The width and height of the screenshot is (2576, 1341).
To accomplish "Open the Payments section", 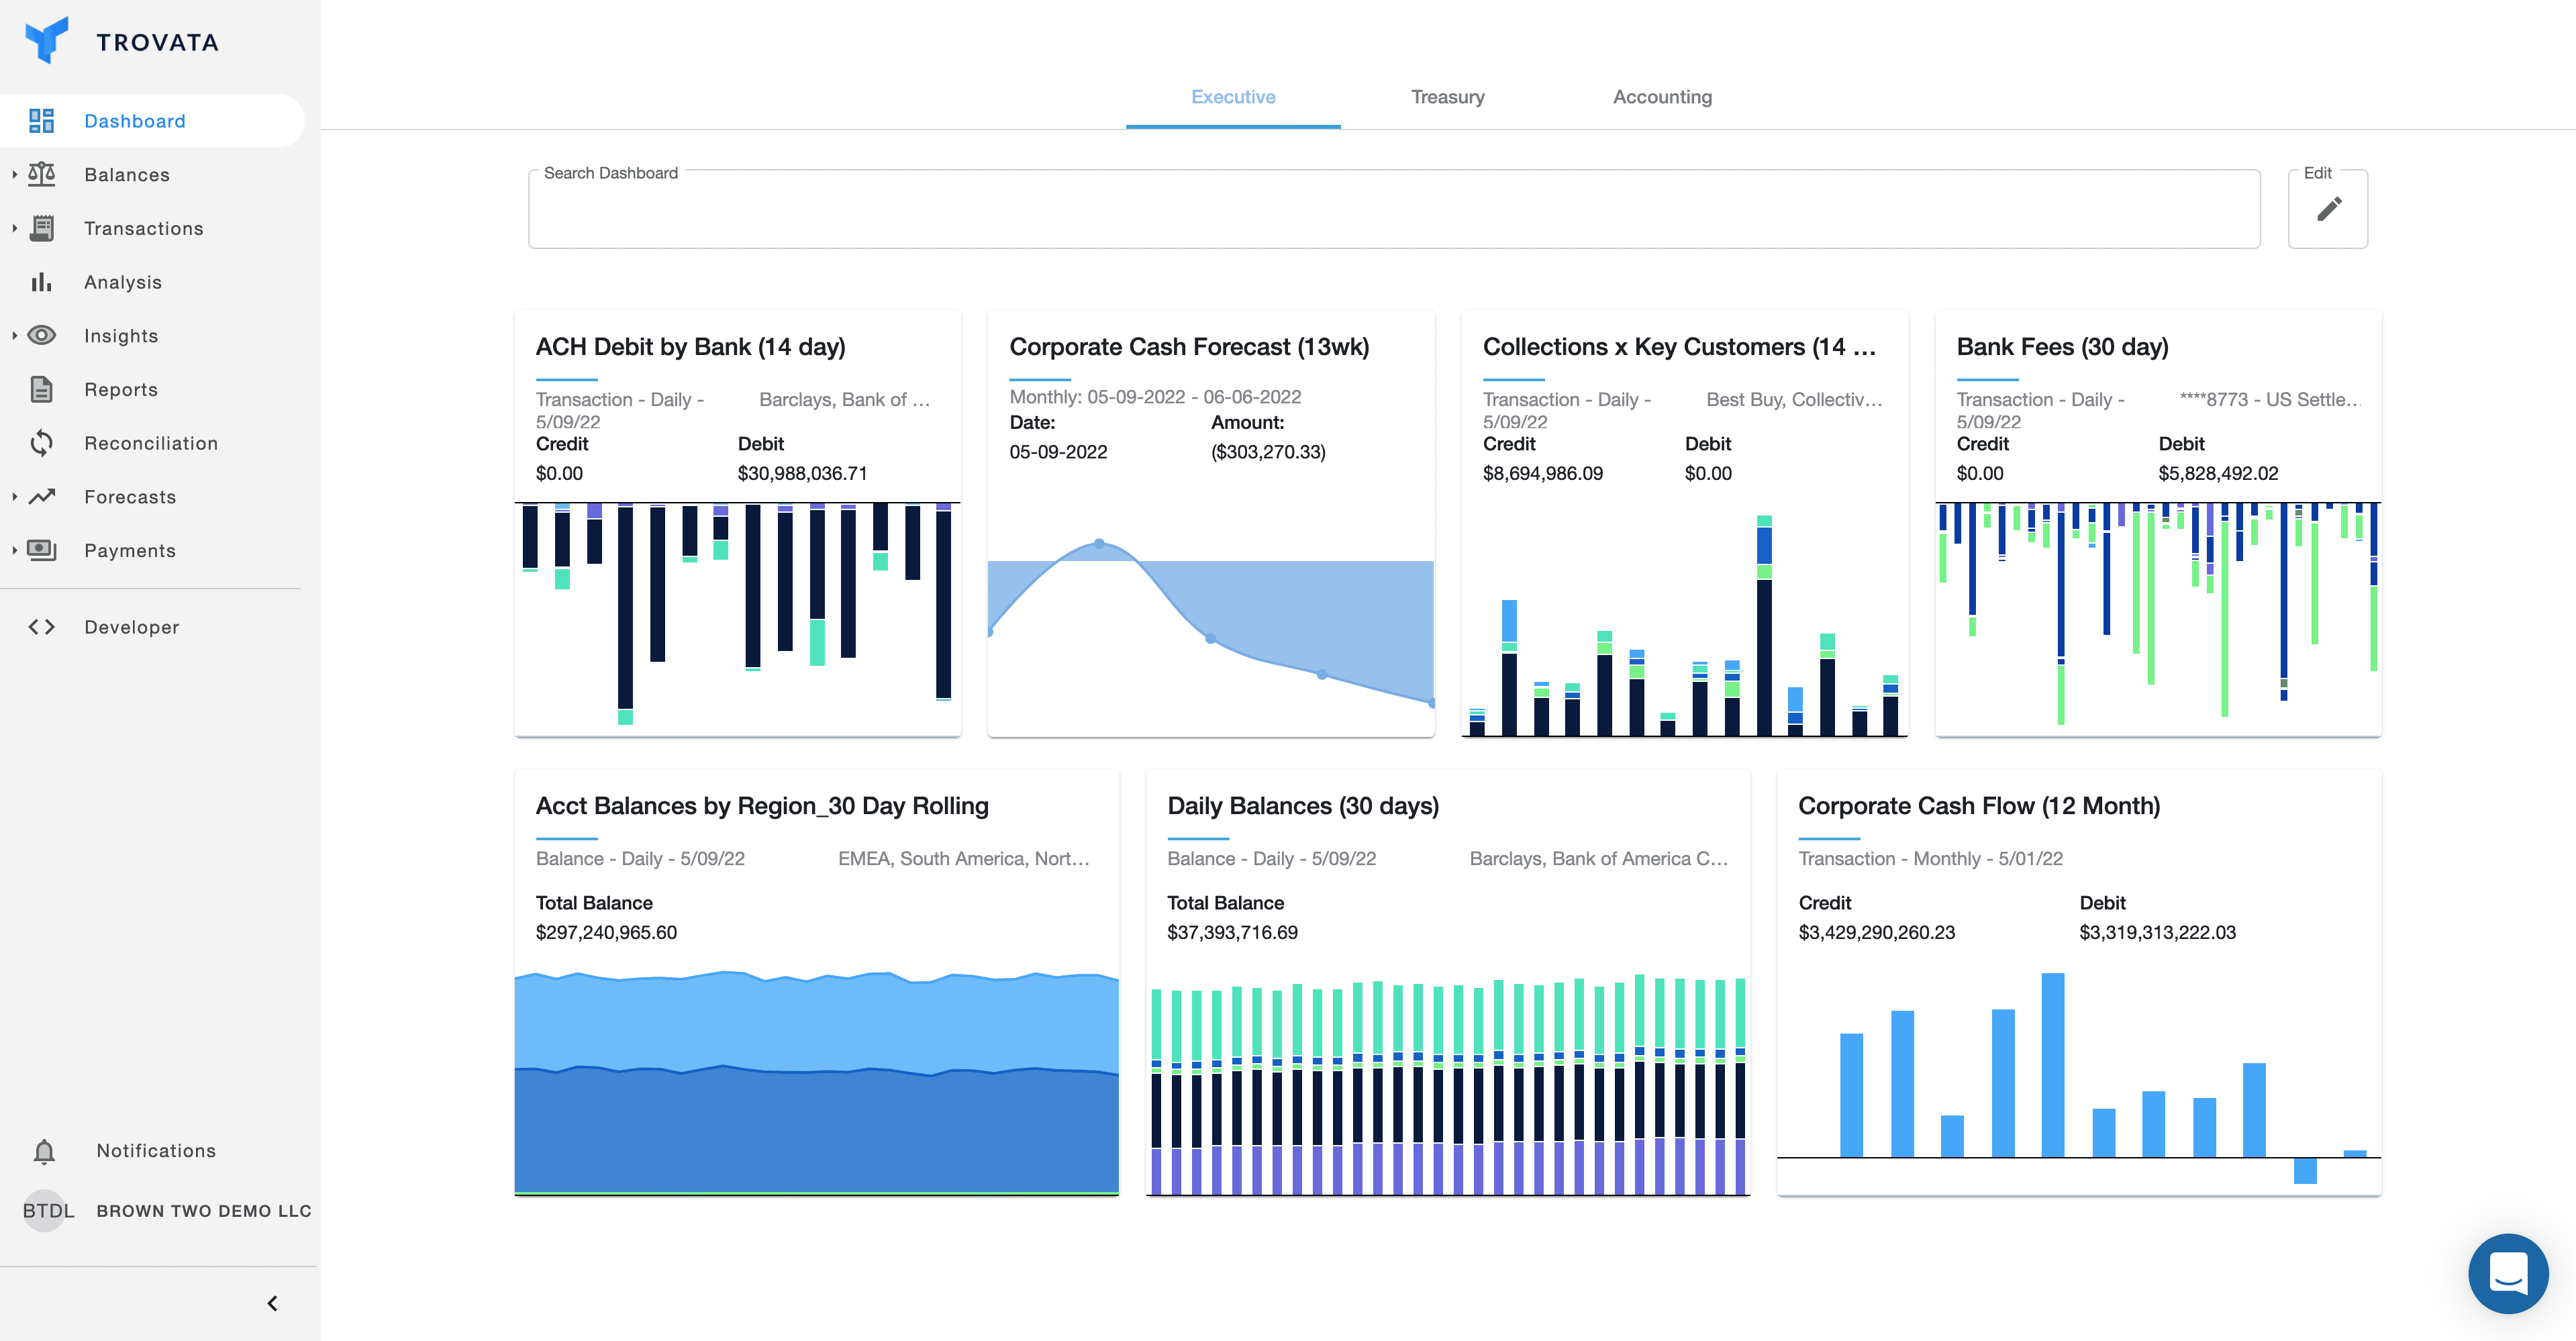I will tap(130, 550).
